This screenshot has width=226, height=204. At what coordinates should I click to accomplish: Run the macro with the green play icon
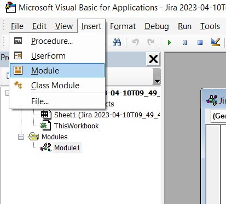click(169, 43)
